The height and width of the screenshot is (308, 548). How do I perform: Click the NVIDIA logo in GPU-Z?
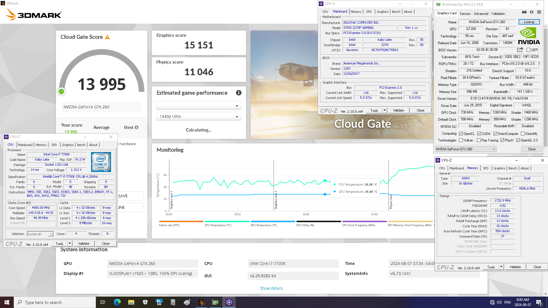(529, 36)
